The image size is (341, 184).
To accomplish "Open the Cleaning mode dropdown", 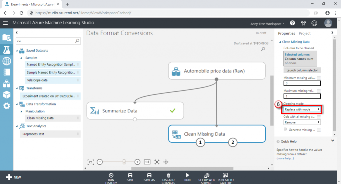I will [302, 109].
